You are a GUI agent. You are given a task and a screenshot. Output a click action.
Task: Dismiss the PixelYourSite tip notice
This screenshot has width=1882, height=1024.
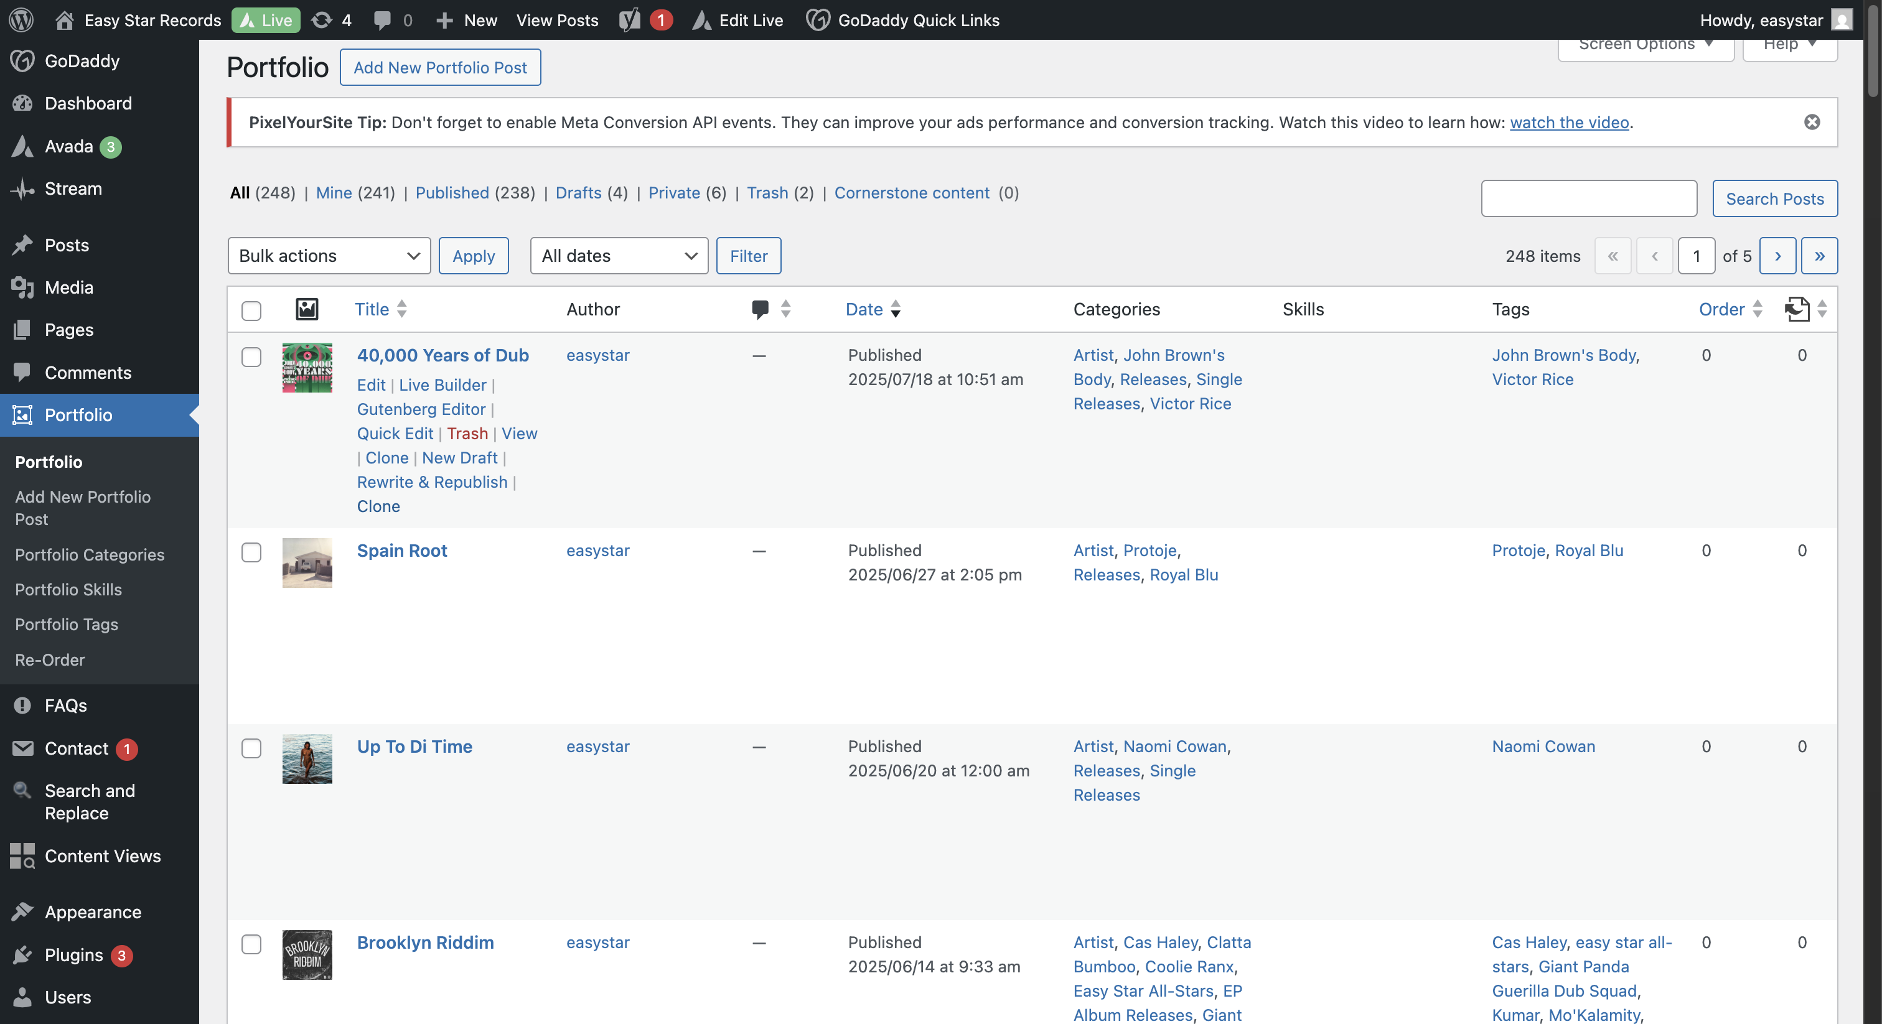coord(1812,122)
